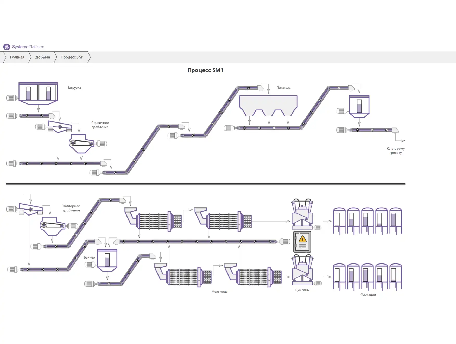
Task: Click the Systeme Platform logo icon
Action: pos(7,47)
